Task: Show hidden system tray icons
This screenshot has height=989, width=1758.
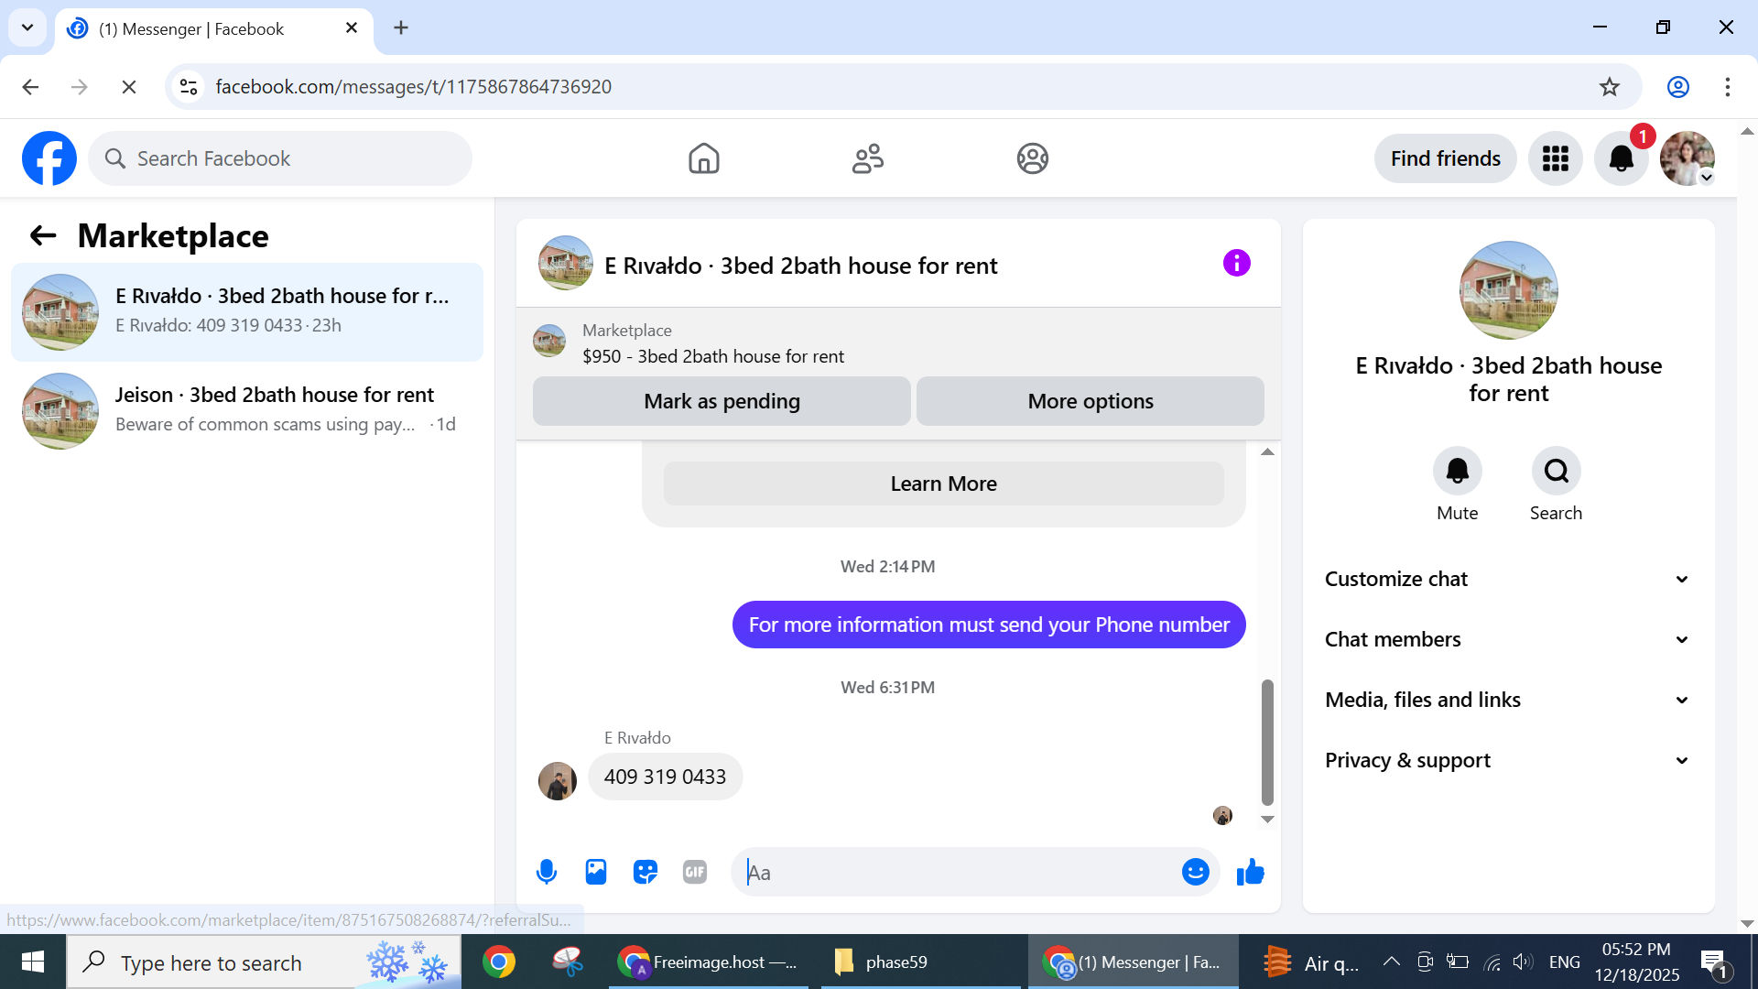Action: 1392,962
